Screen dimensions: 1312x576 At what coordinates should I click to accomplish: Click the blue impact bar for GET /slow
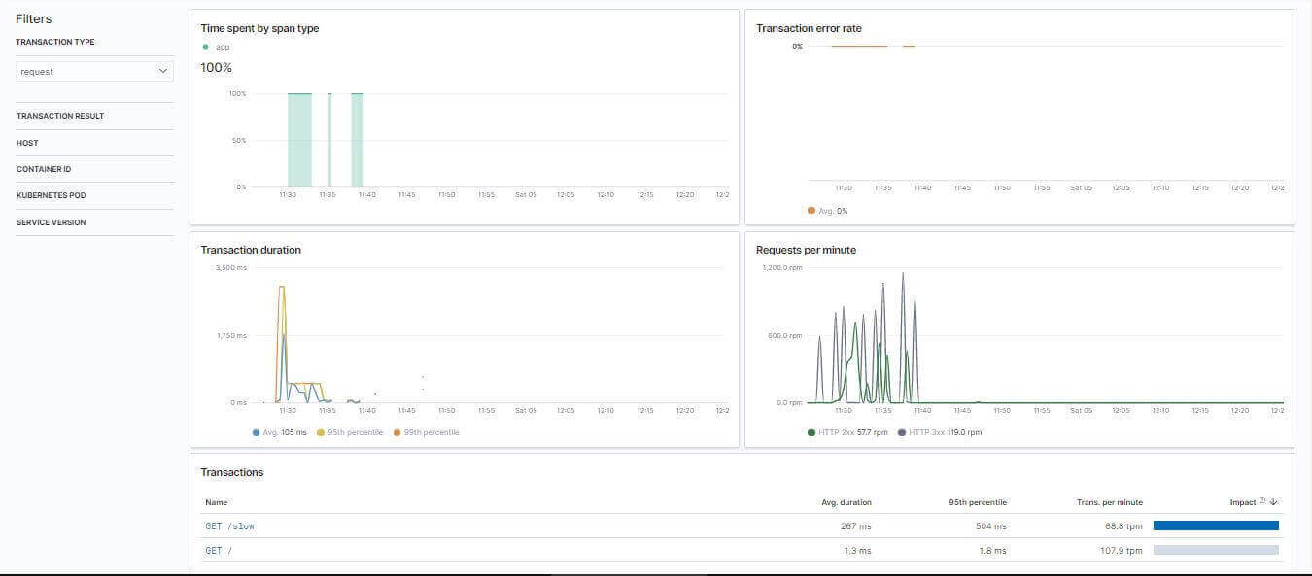[x=1216, y=525]
